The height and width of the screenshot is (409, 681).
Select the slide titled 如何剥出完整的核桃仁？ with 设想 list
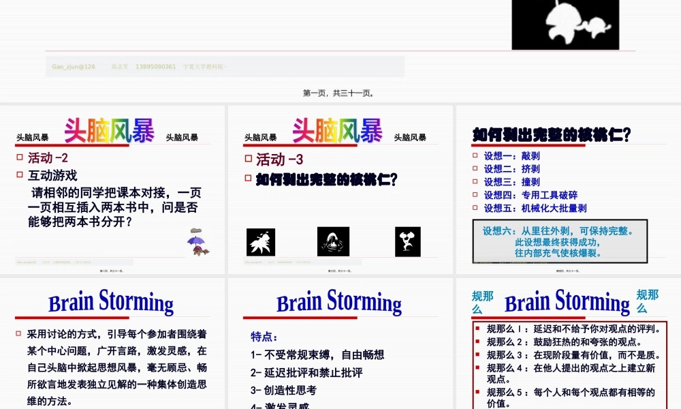(x=567, y=189)
